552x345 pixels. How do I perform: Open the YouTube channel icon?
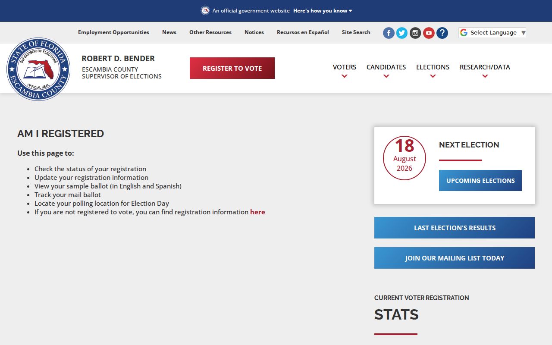click(429, 33)
